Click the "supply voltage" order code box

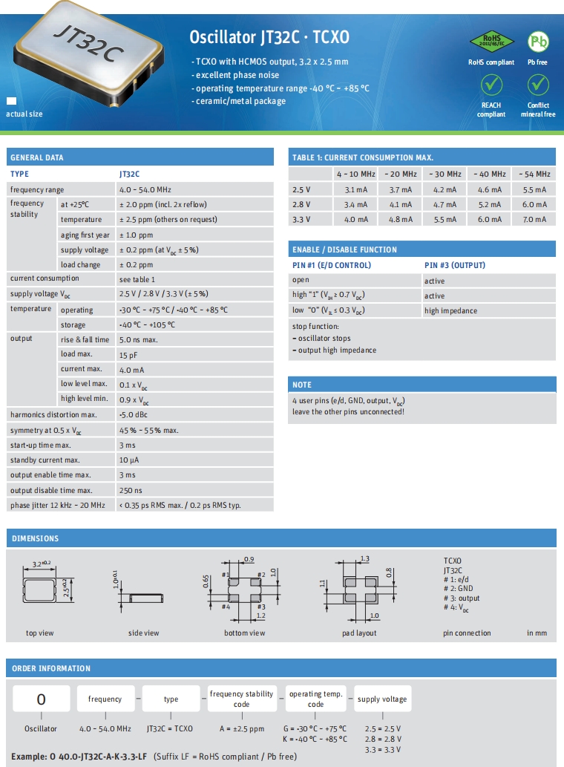pyautogui.click(x=382, y=699)
